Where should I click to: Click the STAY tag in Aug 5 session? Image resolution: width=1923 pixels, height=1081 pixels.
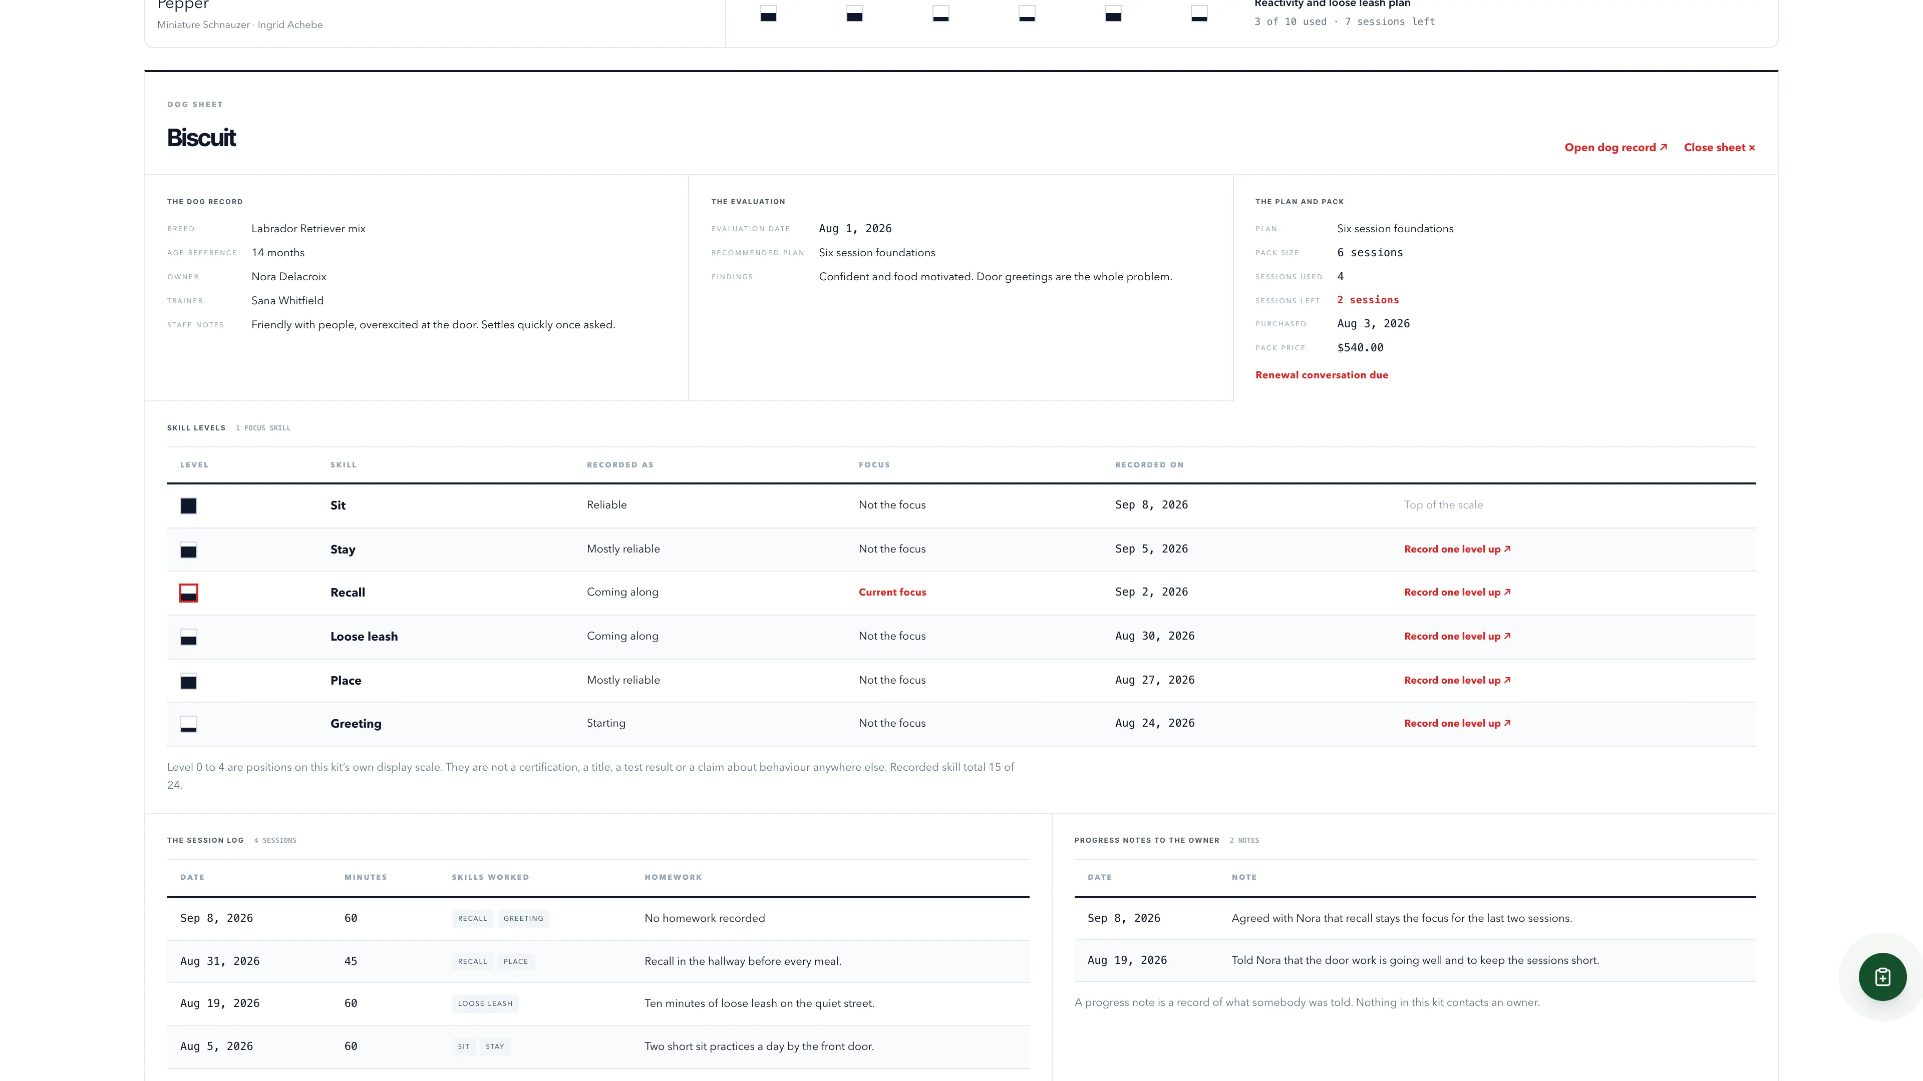tap(495, 1046)
